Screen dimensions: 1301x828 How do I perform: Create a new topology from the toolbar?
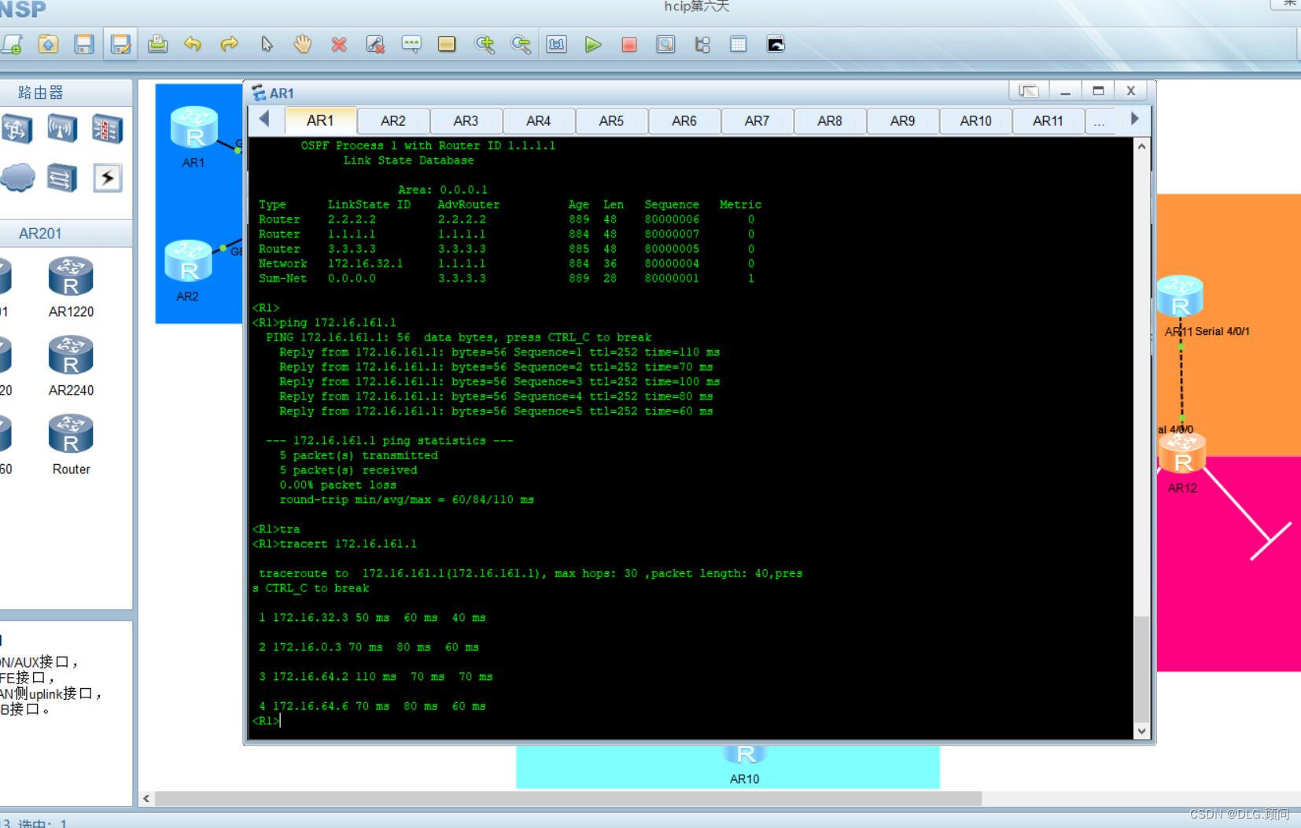point(11,44)
